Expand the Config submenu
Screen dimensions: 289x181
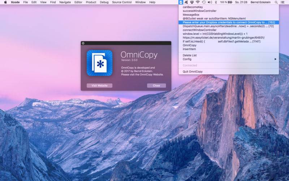[x=229, y=59]
